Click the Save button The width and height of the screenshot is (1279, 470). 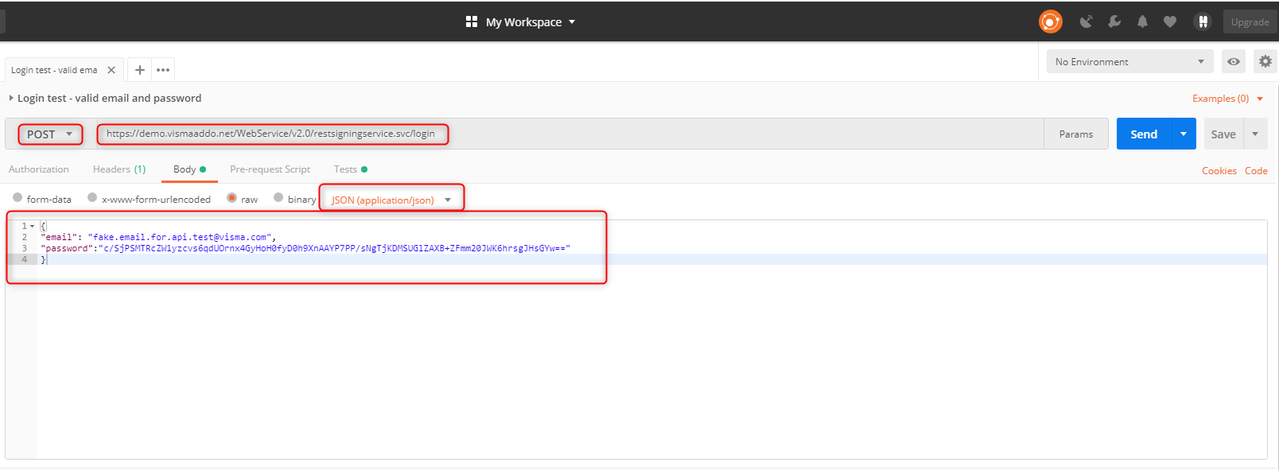click(x=1223, y=134)
